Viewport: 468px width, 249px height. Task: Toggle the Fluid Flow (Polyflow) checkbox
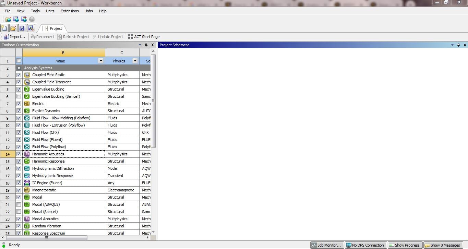pyautogui.click(x=19, y=147)
